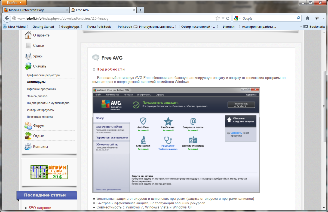Click the vertical scrollbar thumb
This screenshot has height=212, width=328.
coord(324,106)
